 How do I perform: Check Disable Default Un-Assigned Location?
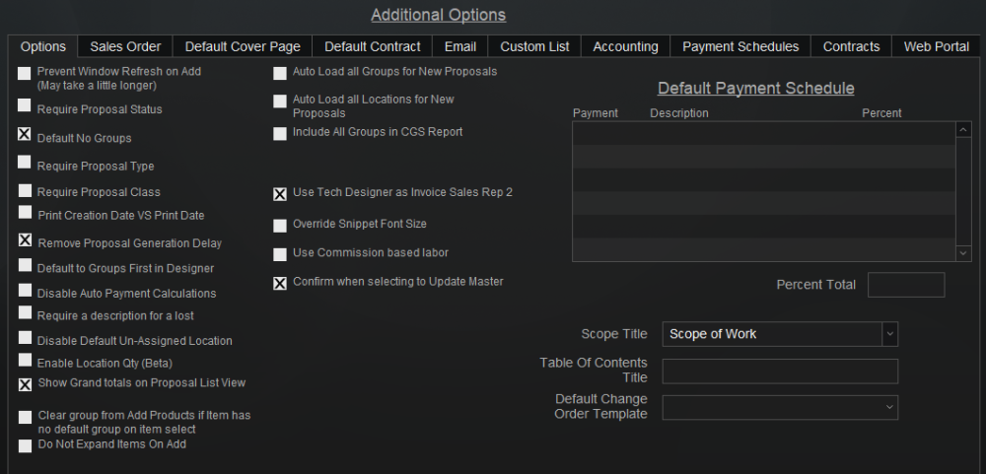coord(25,338)
